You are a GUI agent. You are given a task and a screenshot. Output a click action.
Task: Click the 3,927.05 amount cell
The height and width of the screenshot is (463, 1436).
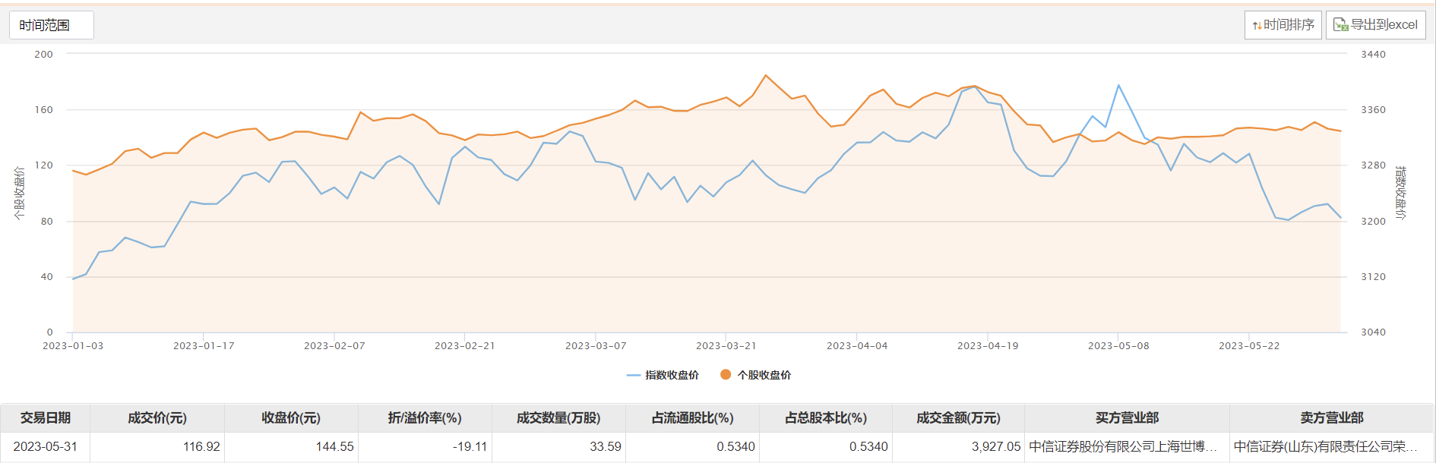pos(958,446)
